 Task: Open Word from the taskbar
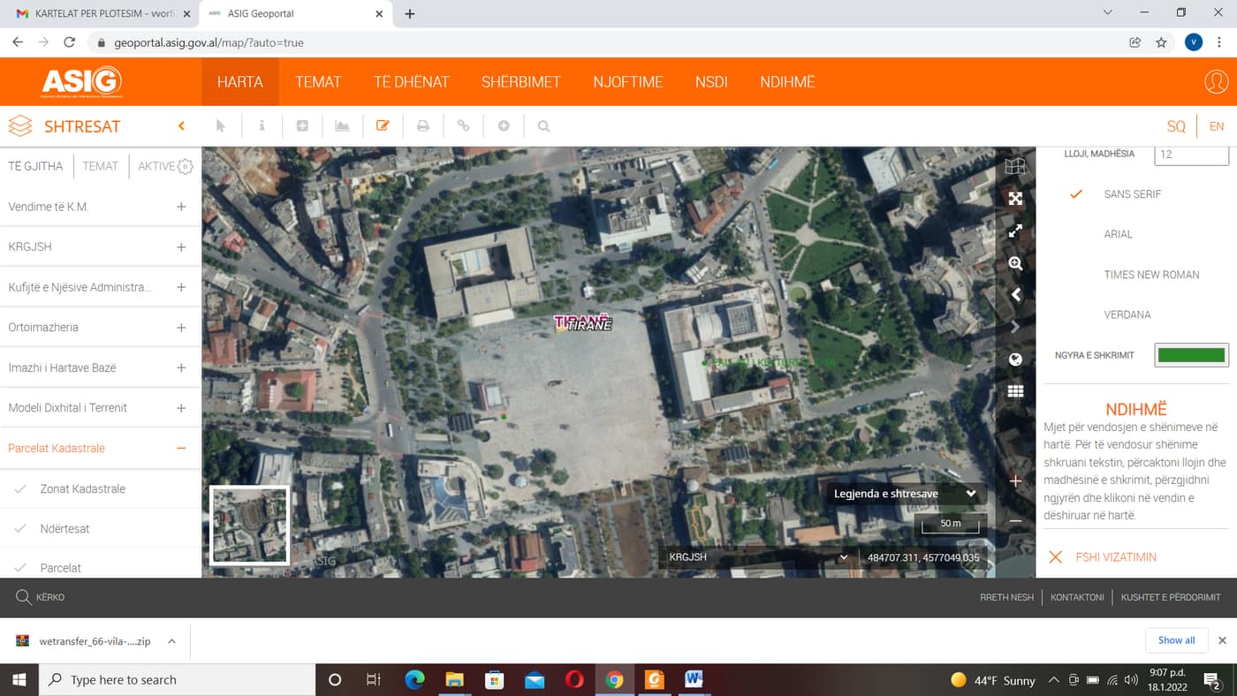pos(694,679)
